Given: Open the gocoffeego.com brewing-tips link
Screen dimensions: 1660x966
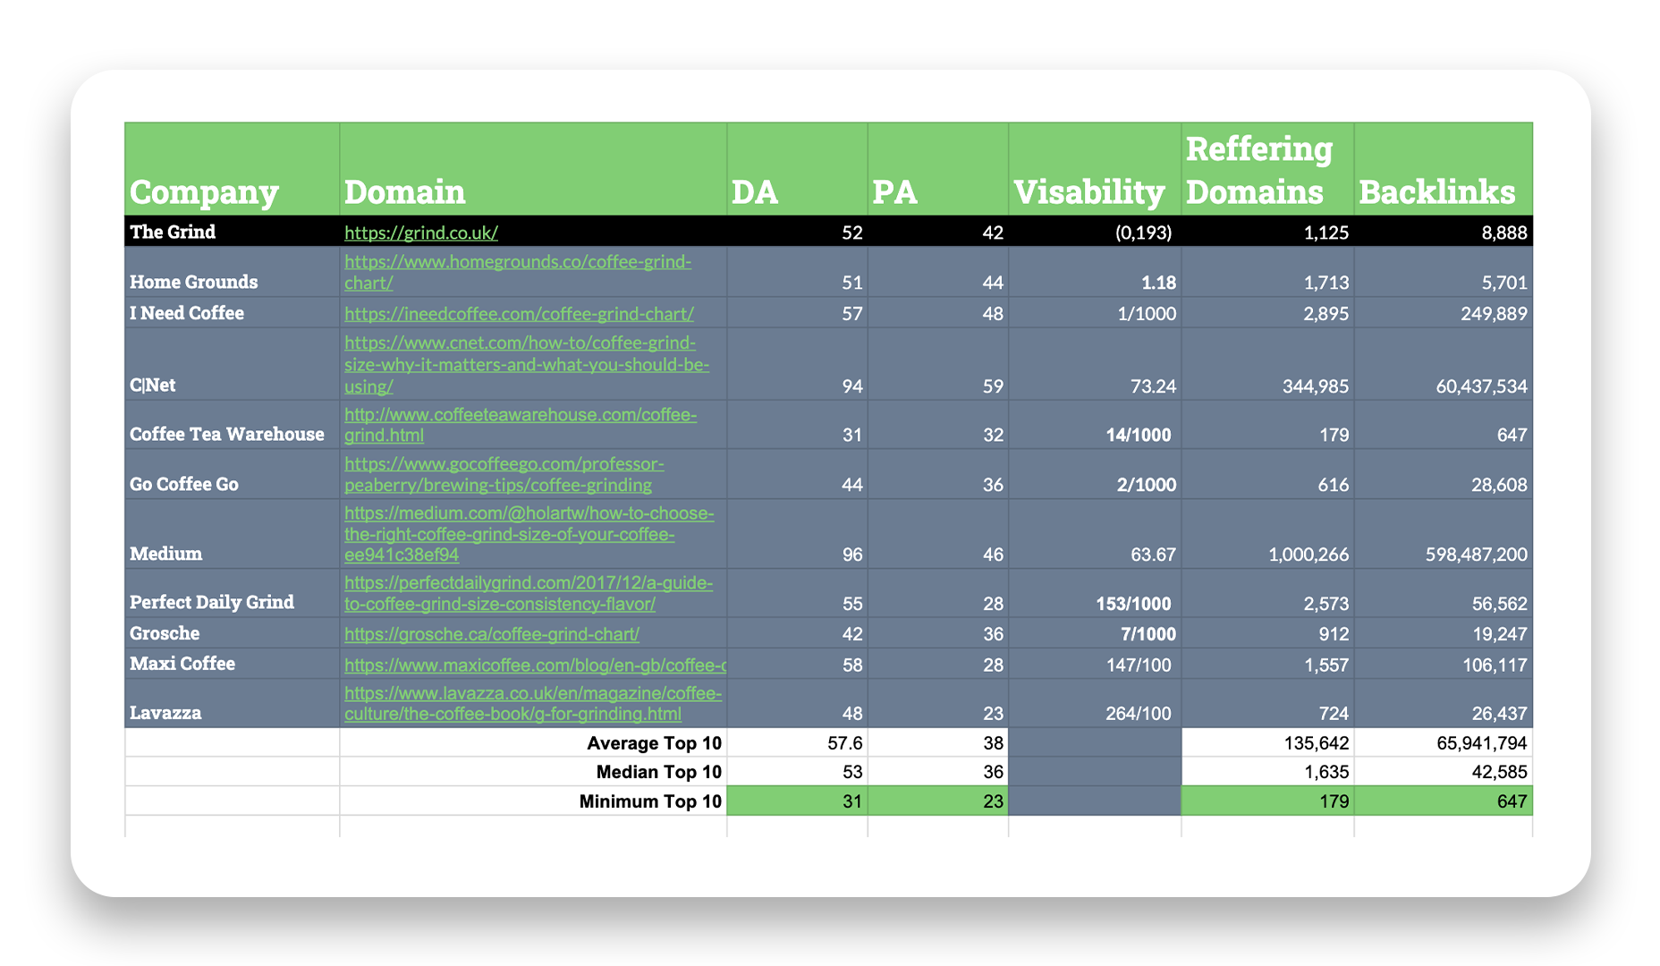Looking at the screenshot, I should 504,474.
